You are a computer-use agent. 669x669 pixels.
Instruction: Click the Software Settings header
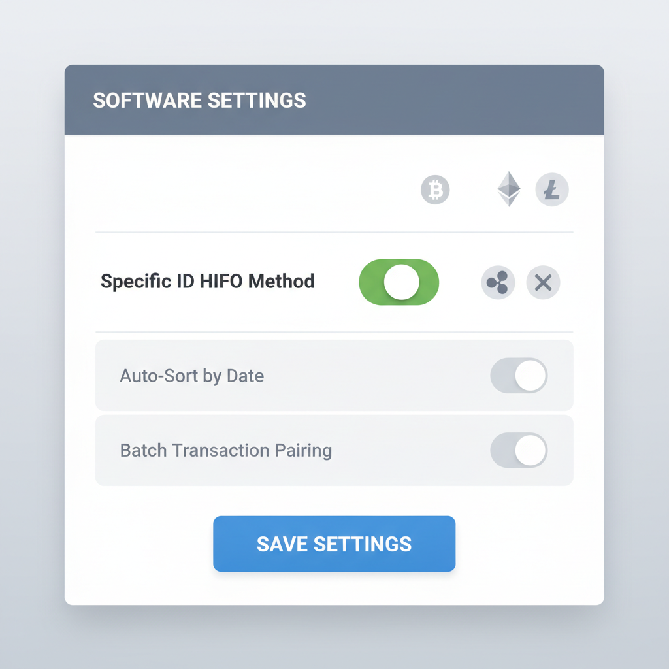coord(199,101)
